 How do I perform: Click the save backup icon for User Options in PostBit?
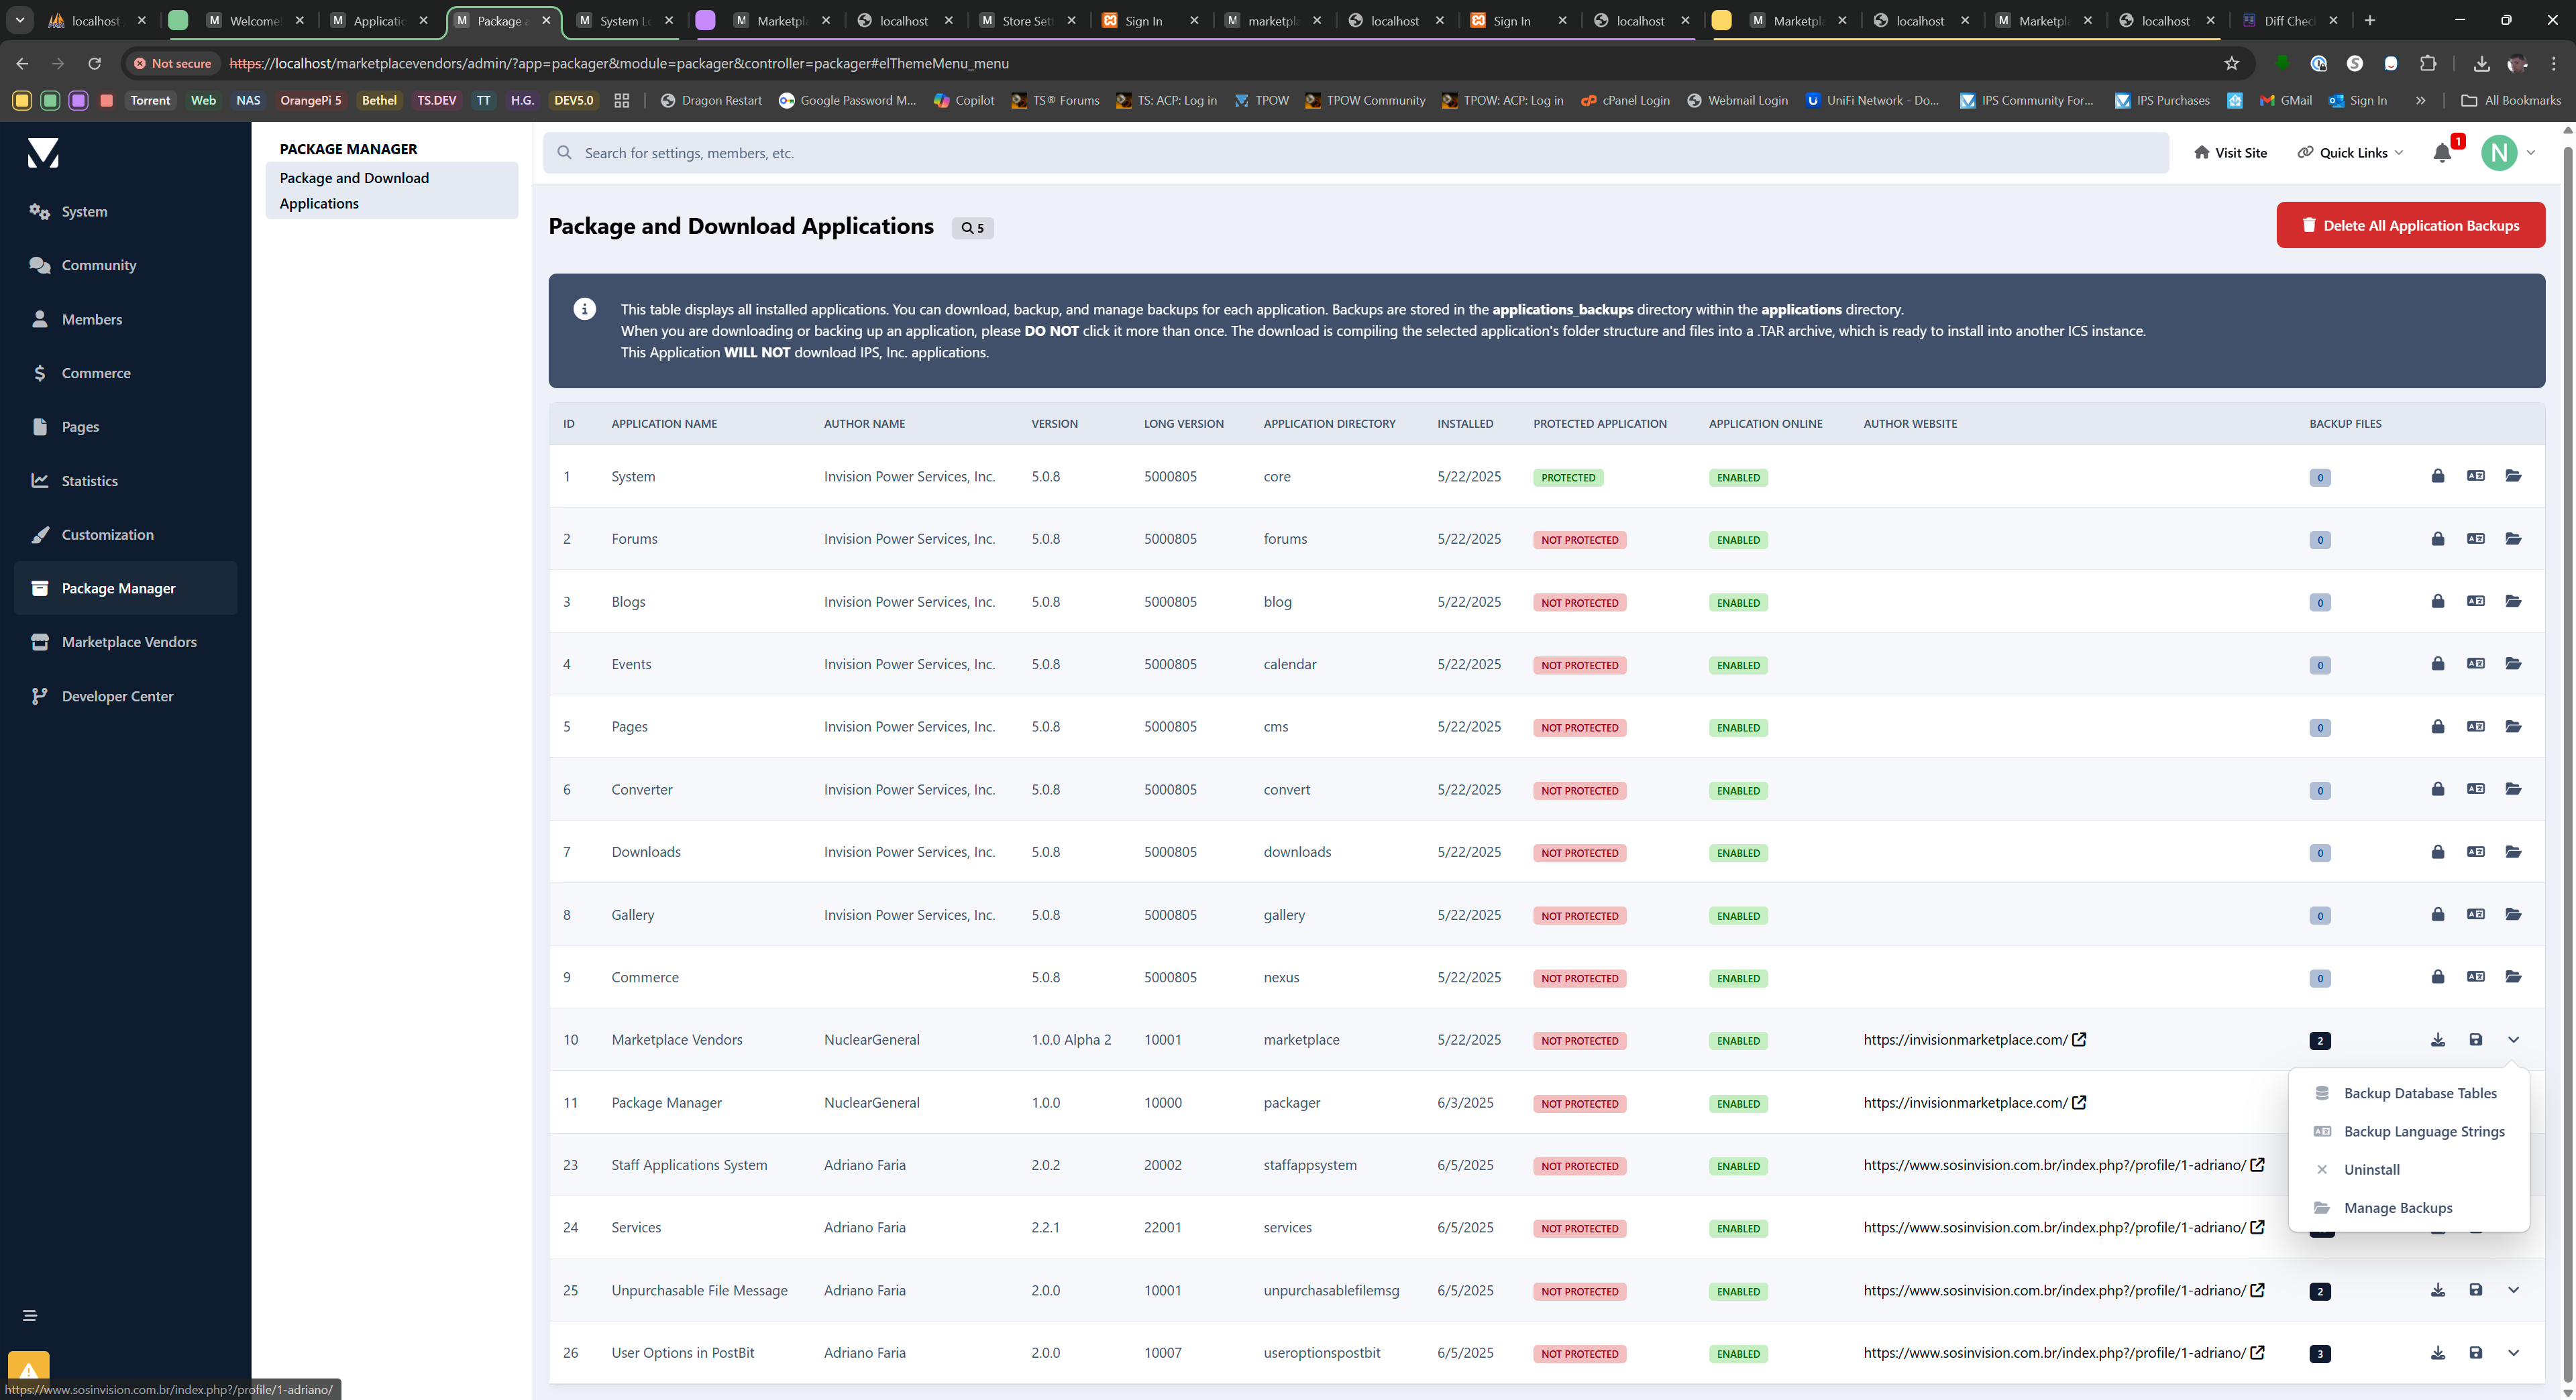[2475, 1353]
